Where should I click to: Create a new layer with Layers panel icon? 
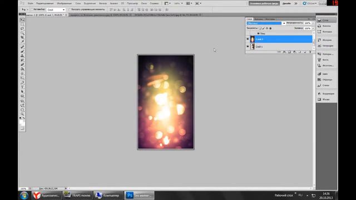click(305, 52)
